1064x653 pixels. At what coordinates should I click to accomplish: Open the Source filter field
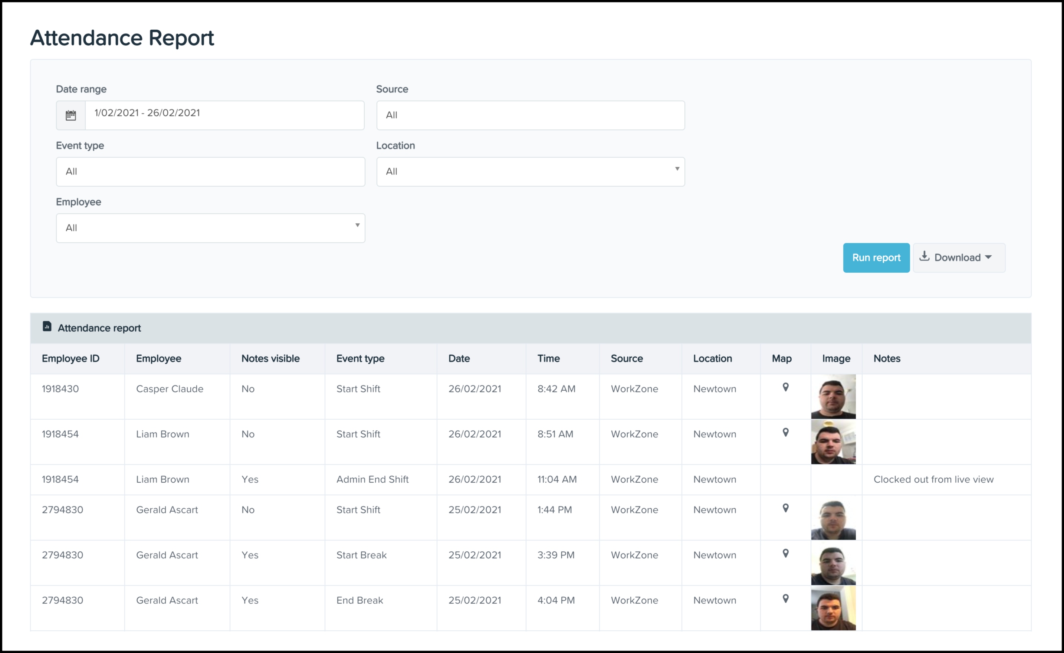(530, 115)
